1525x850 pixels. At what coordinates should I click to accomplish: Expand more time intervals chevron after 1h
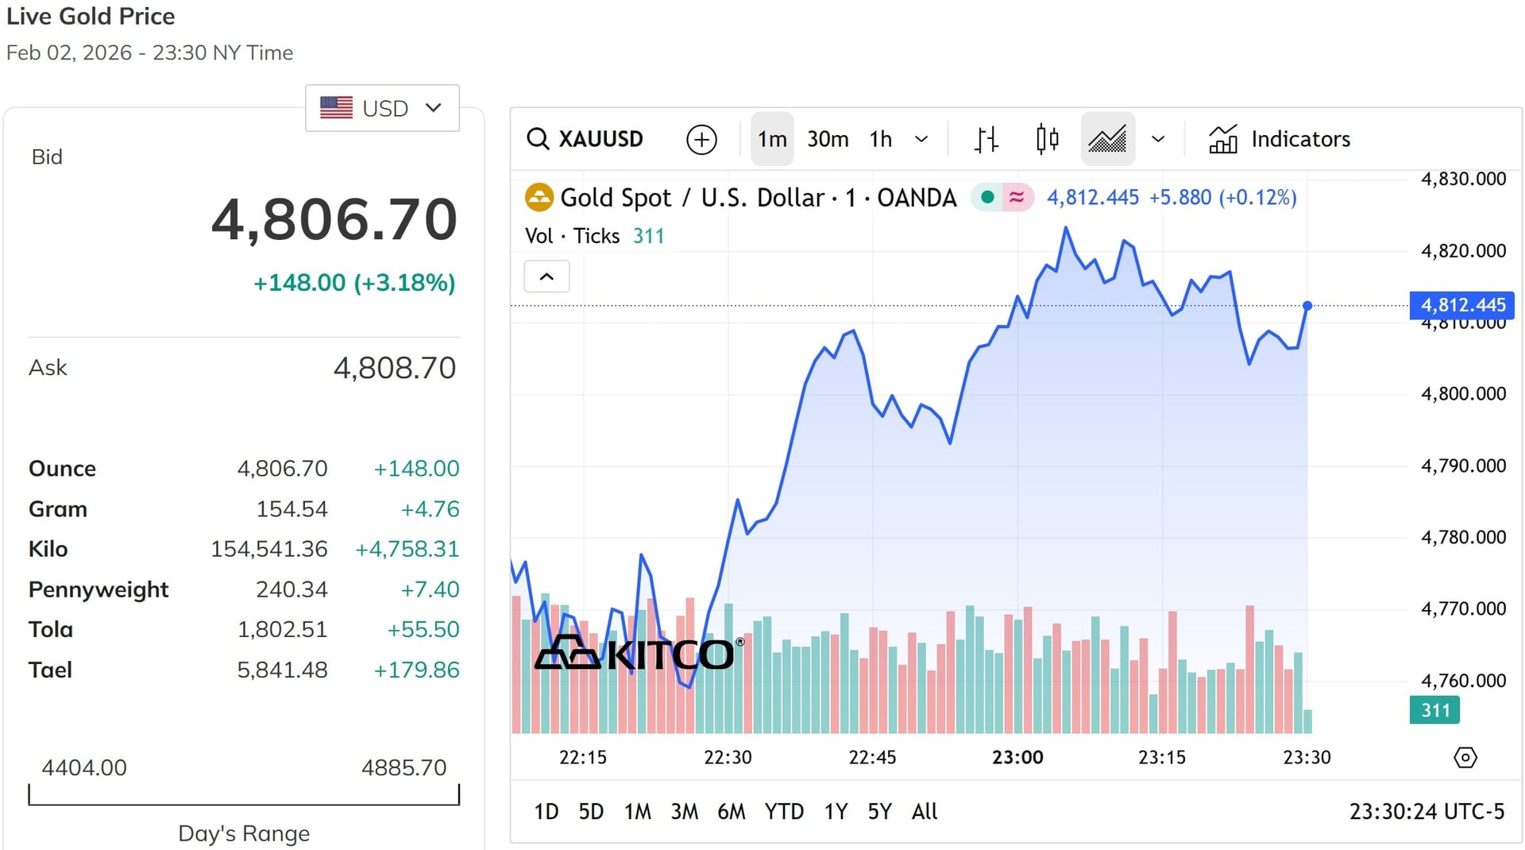pyautogui.click(x=921, y=139)
